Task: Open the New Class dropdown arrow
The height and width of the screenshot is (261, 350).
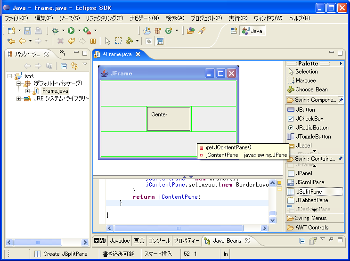Action: 177,30
